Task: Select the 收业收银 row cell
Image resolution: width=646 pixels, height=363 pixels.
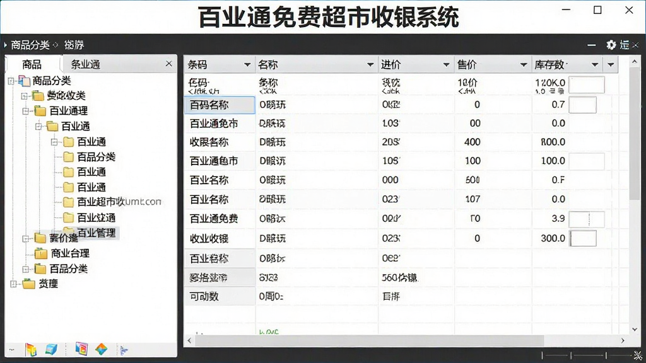Action: [220, 239]
